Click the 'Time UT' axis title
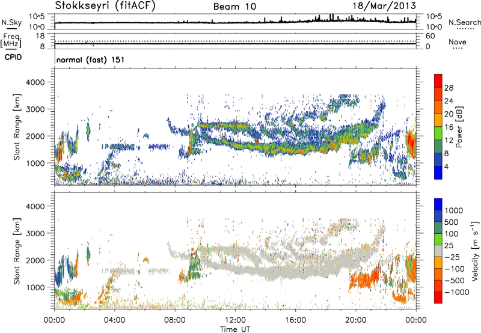Screen dimensions: 481x333 [235, 329]
